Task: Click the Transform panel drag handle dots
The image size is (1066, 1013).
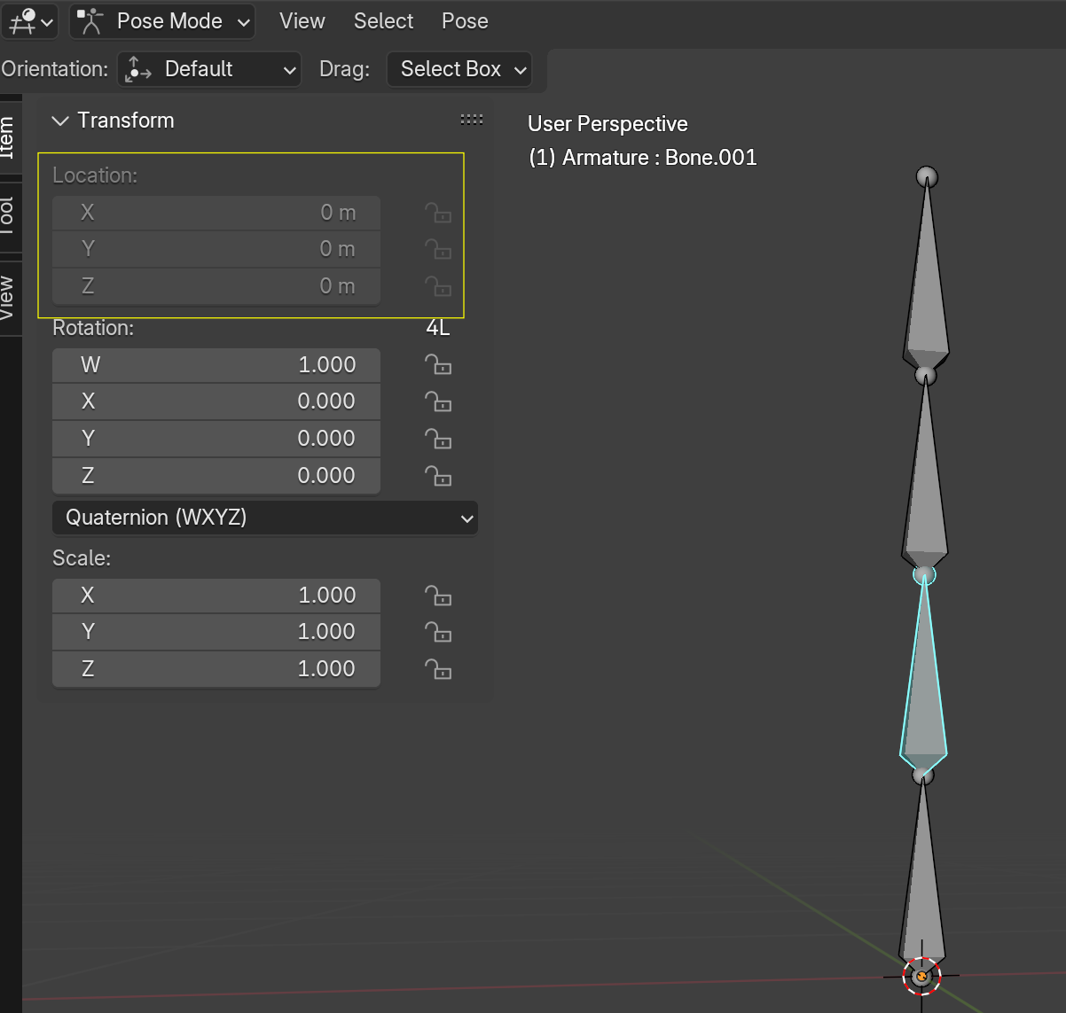Action: (471, 120)
